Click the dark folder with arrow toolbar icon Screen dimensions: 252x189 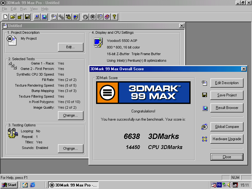pos(20,17)
